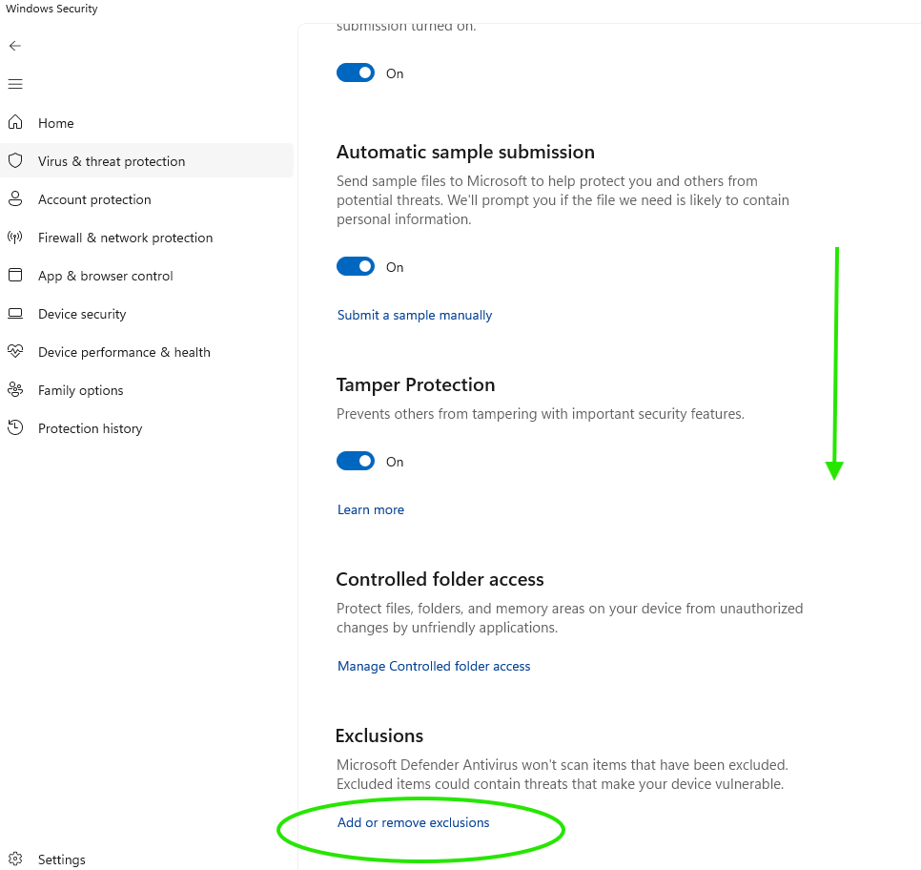Open Windows Security Settings
Image resolution: width=921 pixels, height=870 pixels.
pos(61,859)
